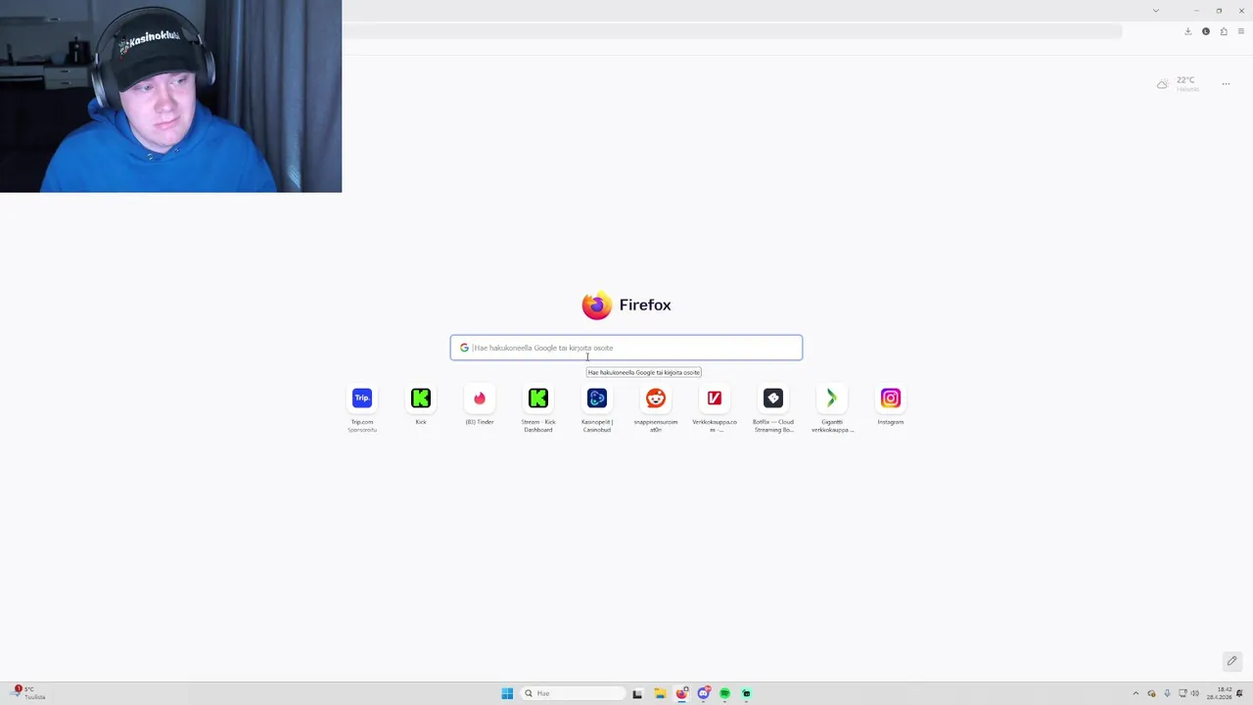Click the taskbar microphone icon
The width and height of the screenshot is (1253, 705).
coord(1167,693)
